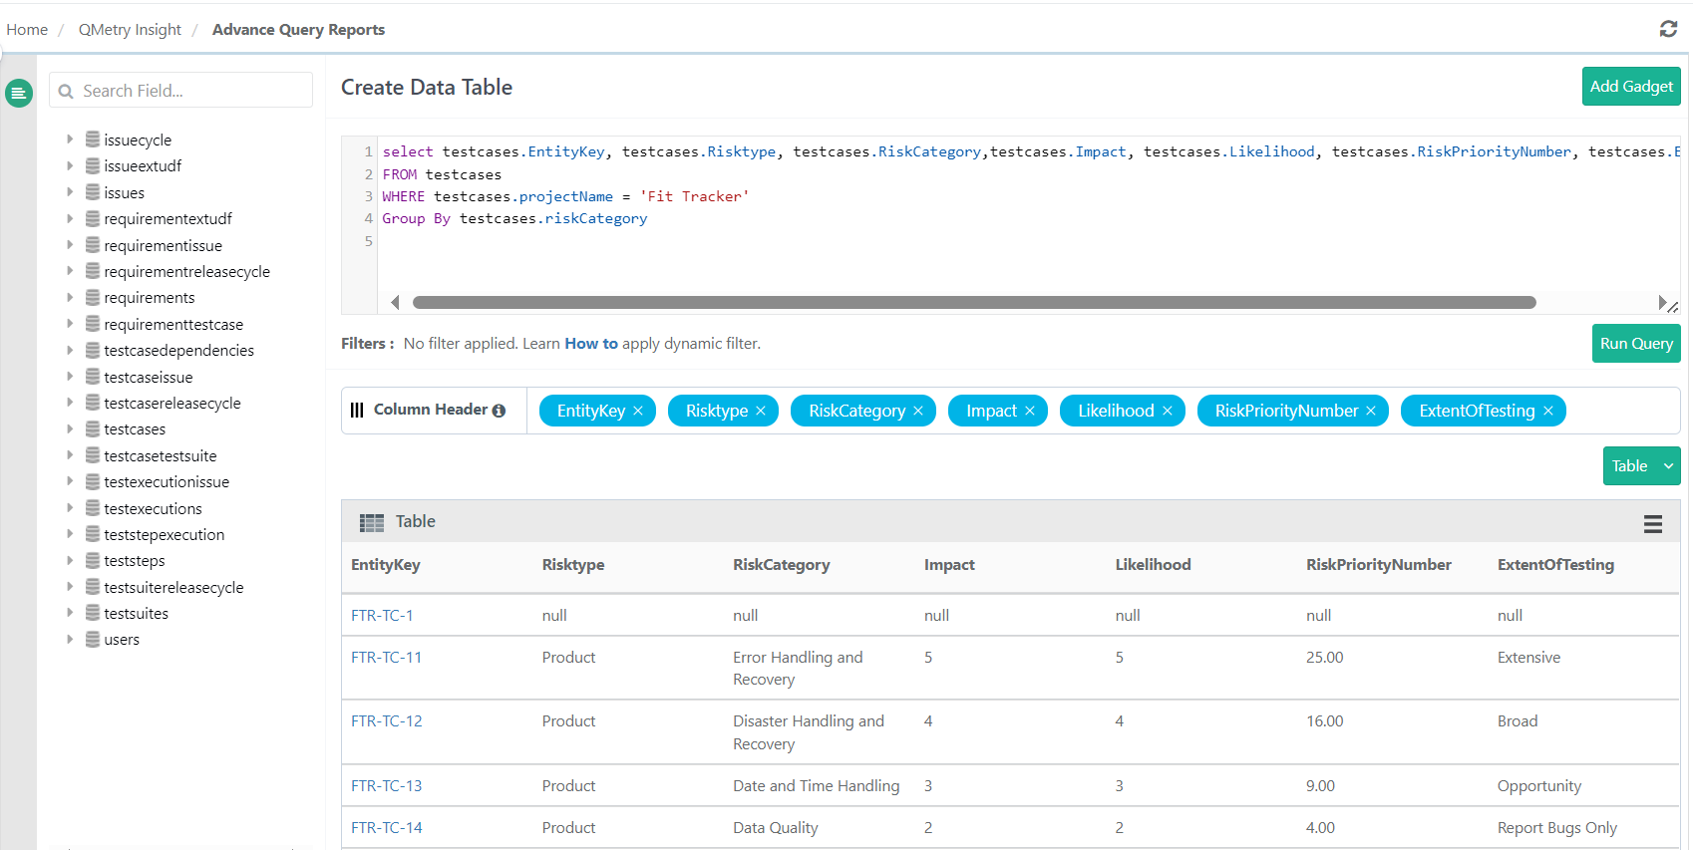Go to Home breadcrumb
1693x850 pixels.
27,30
